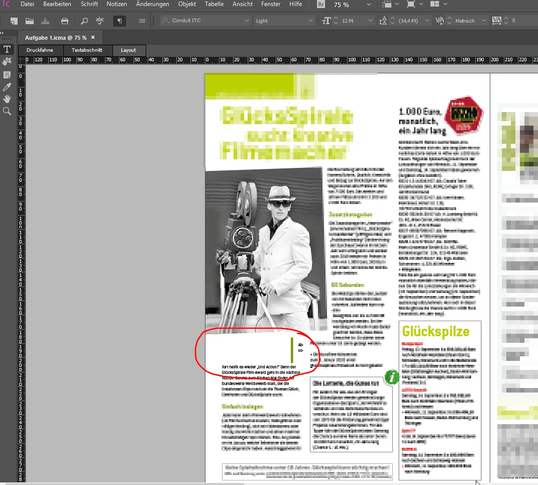Open the toolbar options menu (three lines)

pos(142,21)
